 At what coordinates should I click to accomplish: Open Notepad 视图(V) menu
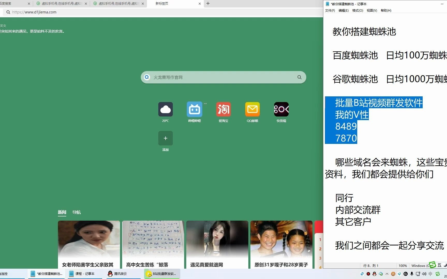point(372,11)
